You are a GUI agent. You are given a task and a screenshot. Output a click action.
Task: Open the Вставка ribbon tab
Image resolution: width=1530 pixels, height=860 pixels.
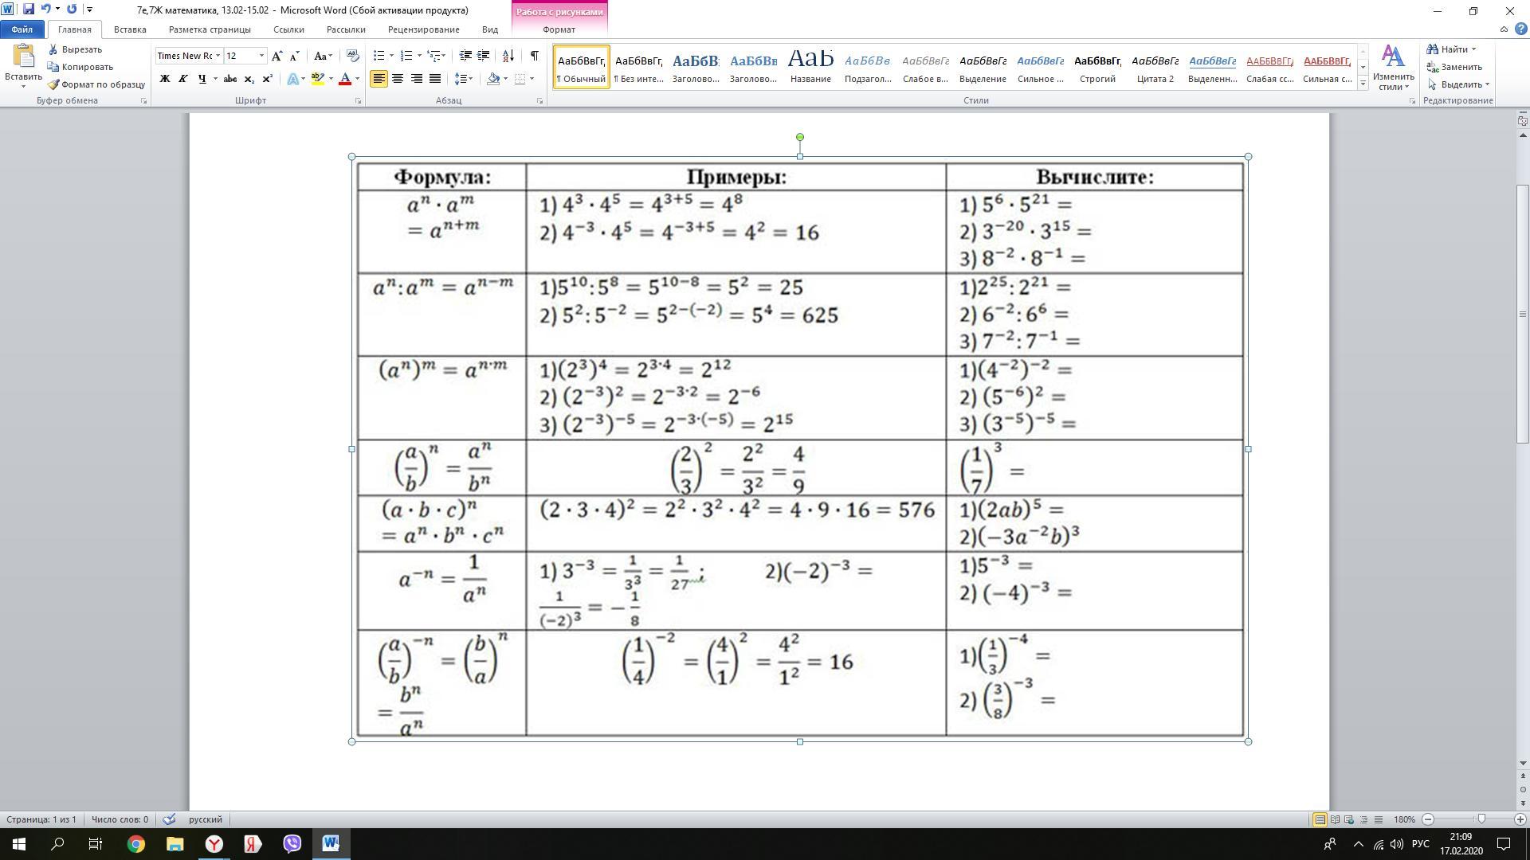pos(129,29)
